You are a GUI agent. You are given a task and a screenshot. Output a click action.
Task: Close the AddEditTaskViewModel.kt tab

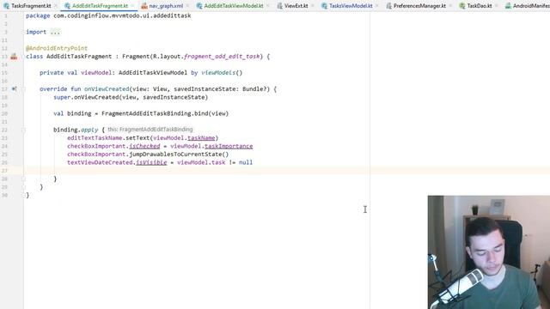(x=268, y=6)
